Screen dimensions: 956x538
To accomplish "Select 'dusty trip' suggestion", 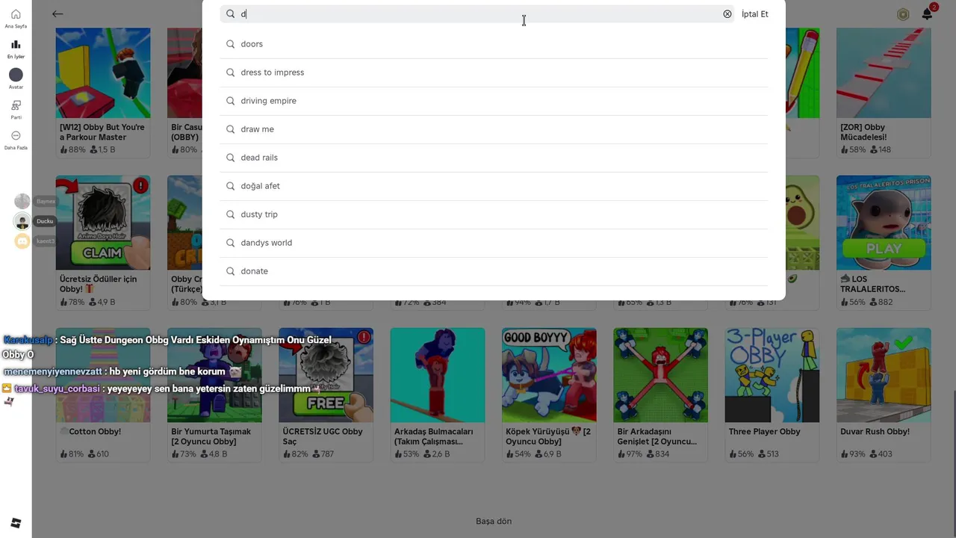I will [494, 214].
